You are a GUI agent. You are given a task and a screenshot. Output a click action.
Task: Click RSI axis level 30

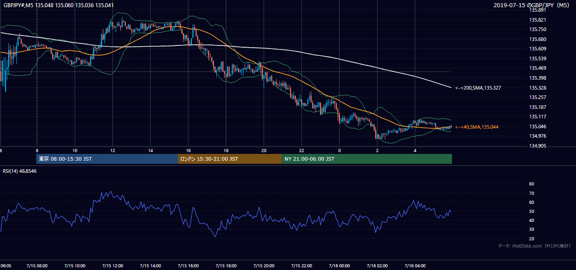tap(531, 229)
